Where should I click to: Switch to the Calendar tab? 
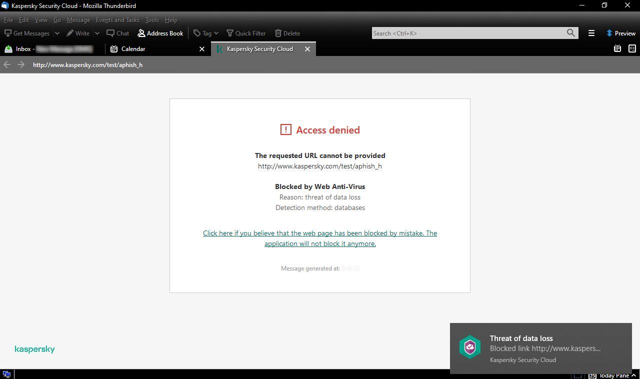[x=157, y=49]
